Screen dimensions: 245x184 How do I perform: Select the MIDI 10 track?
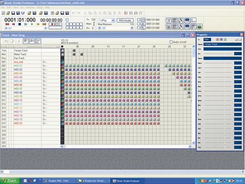point(30,100)
